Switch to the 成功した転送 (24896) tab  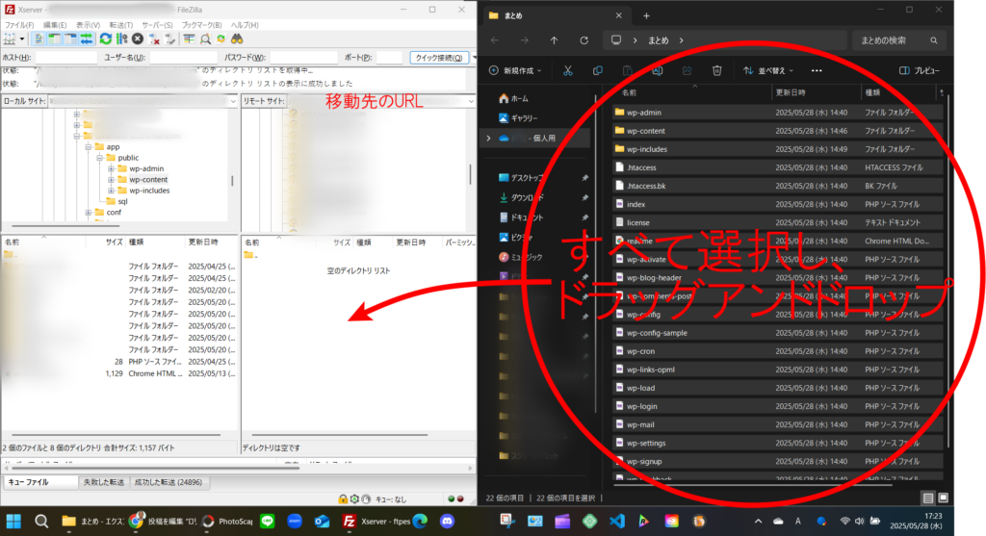point(169,482)
